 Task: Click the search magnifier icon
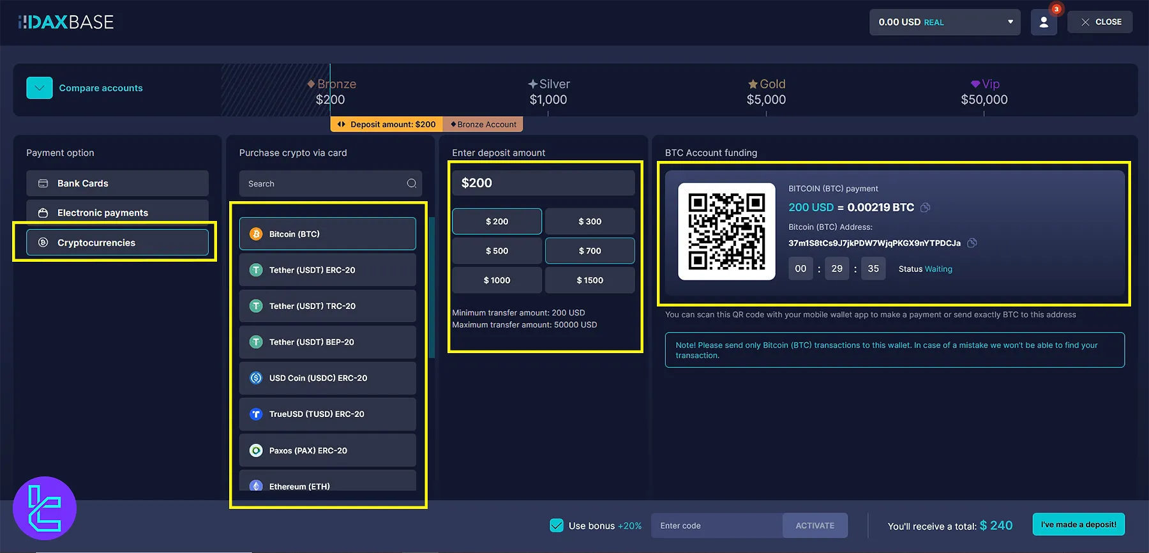tap(412, 183)
